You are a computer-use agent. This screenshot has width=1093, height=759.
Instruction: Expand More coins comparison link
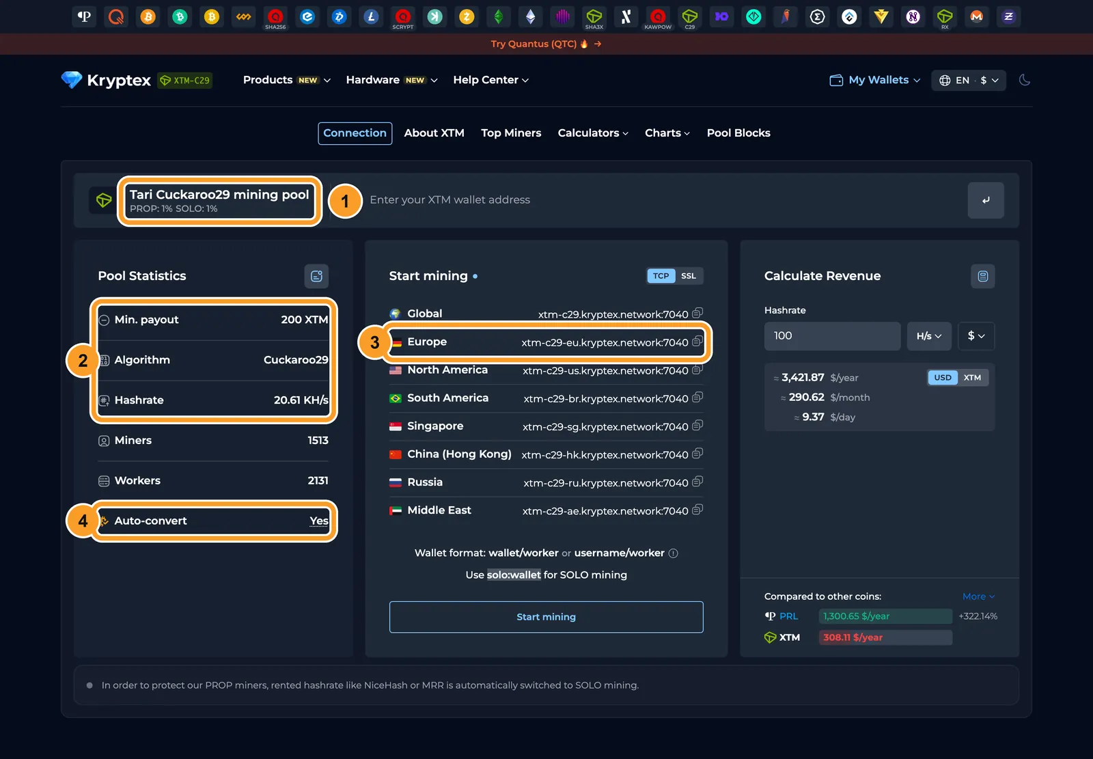[x=978, y=596]
